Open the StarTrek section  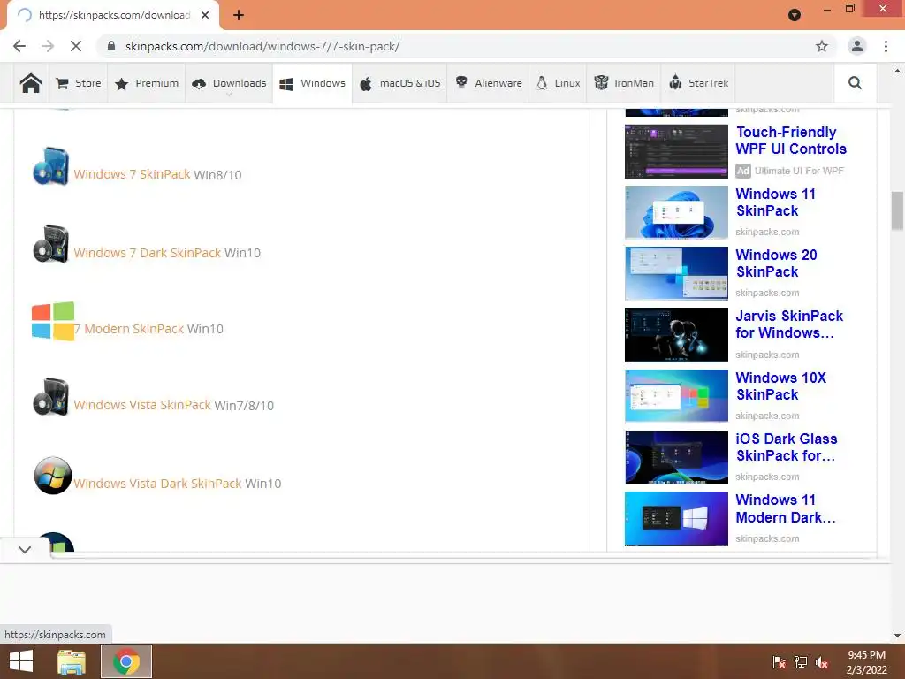click(699, 83)
